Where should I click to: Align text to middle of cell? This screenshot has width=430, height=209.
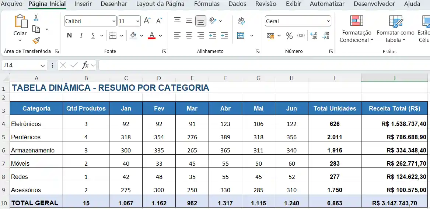[x=189, y=21]
